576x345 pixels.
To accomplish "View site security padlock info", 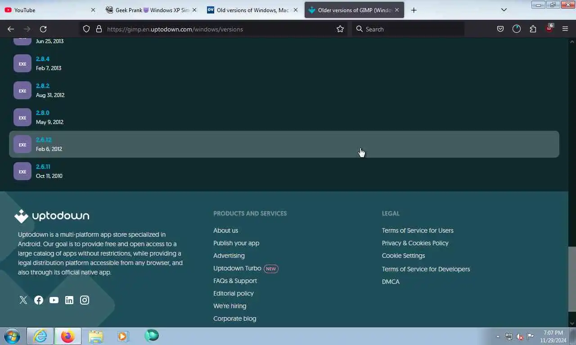I will tap(99, 29).
